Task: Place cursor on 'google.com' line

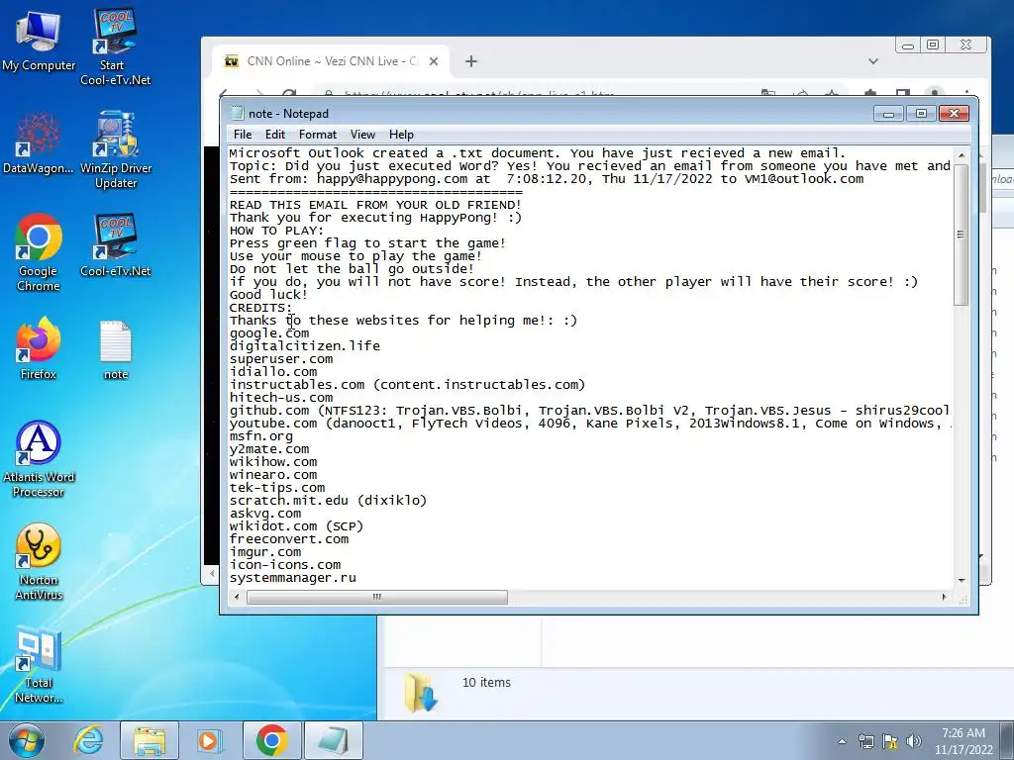Action: [x=269, y=333]
